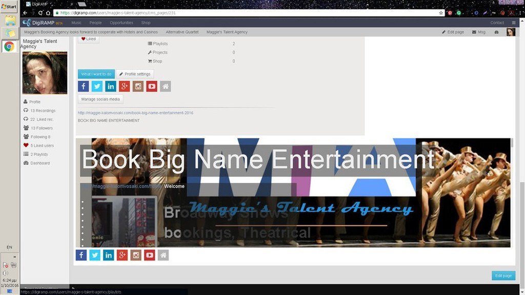Image resolution: width=525 pixels, height=295 pixels.
Task: Open the Contact menu item
Action: (x=497, y=23)
